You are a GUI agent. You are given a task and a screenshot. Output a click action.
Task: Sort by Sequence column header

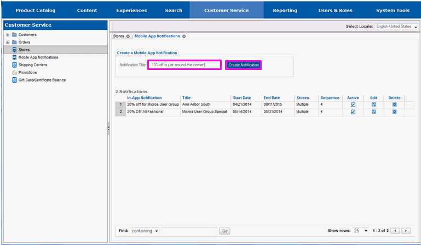[330, 98]
